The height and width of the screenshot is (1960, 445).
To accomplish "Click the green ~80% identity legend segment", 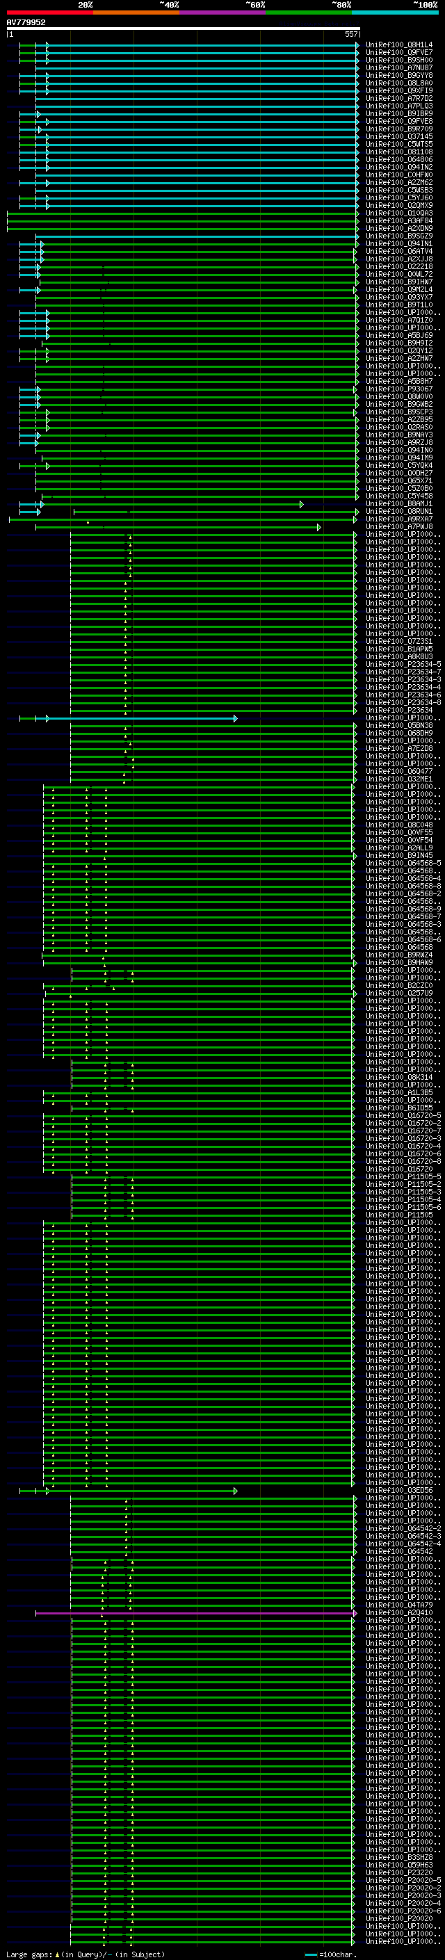I will [x=309, y=13].
